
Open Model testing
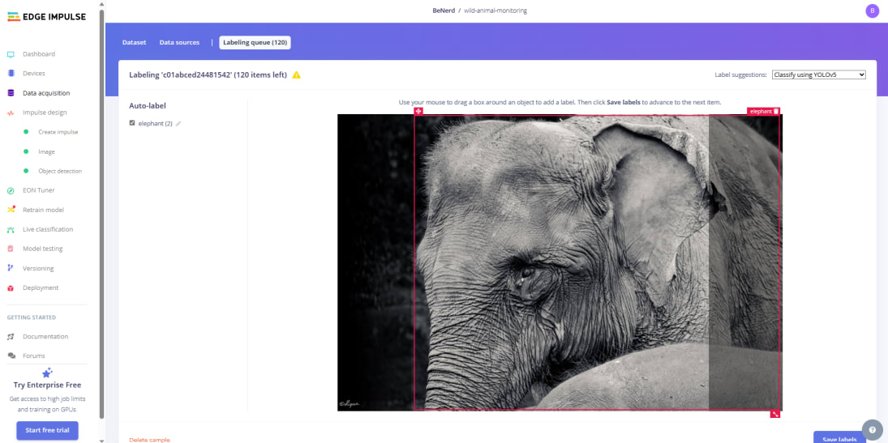[x=42, y=249]
